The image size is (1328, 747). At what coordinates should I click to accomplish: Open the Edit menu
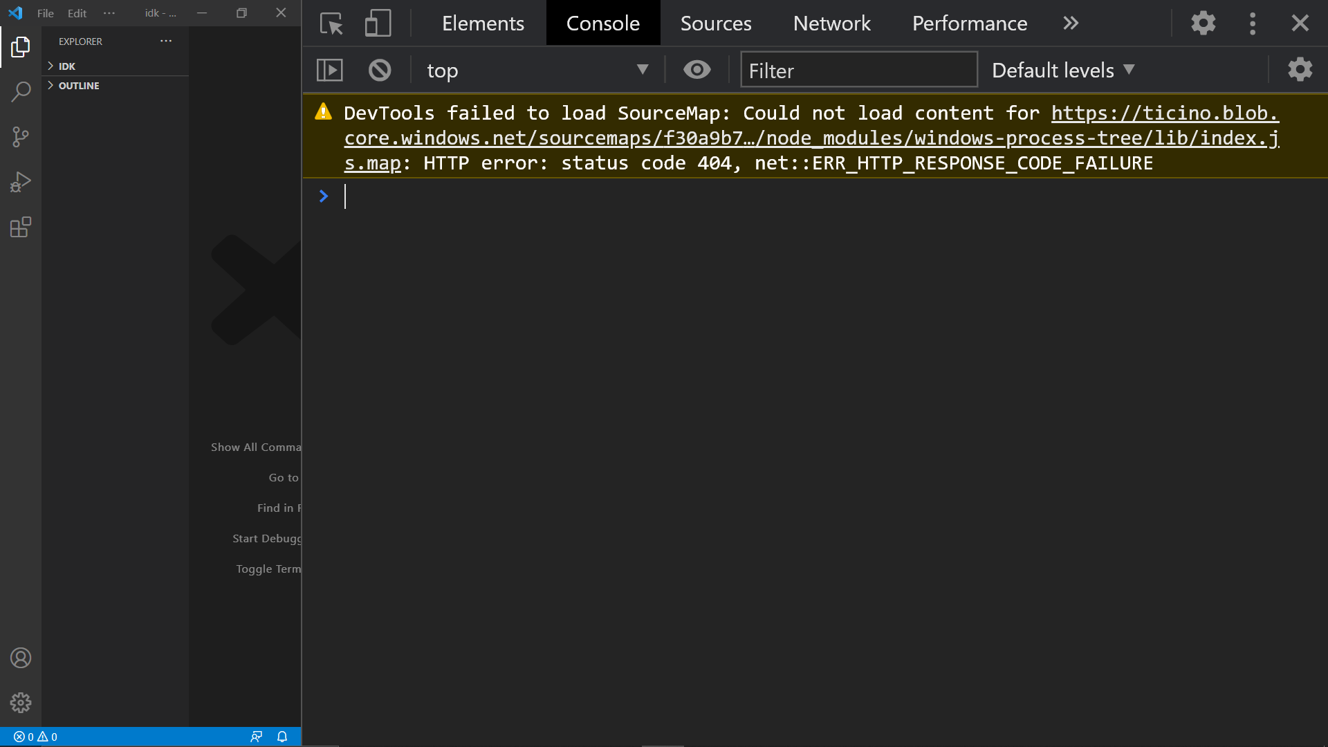pos(77,13)
